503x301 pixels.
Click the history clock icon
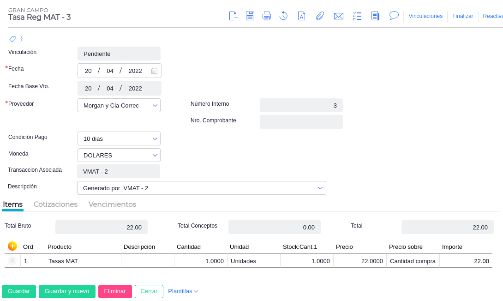pyautogui.click(x=283, y=16)
